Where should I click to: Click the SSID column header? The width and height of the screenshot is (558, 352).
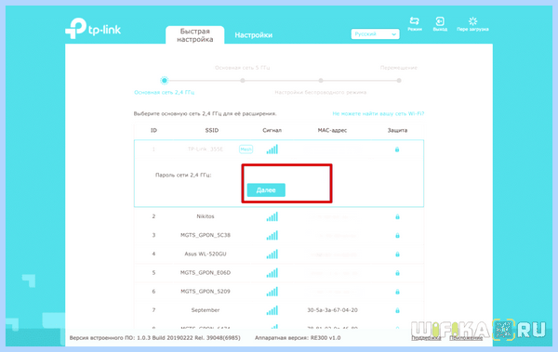tap(212, 130)
